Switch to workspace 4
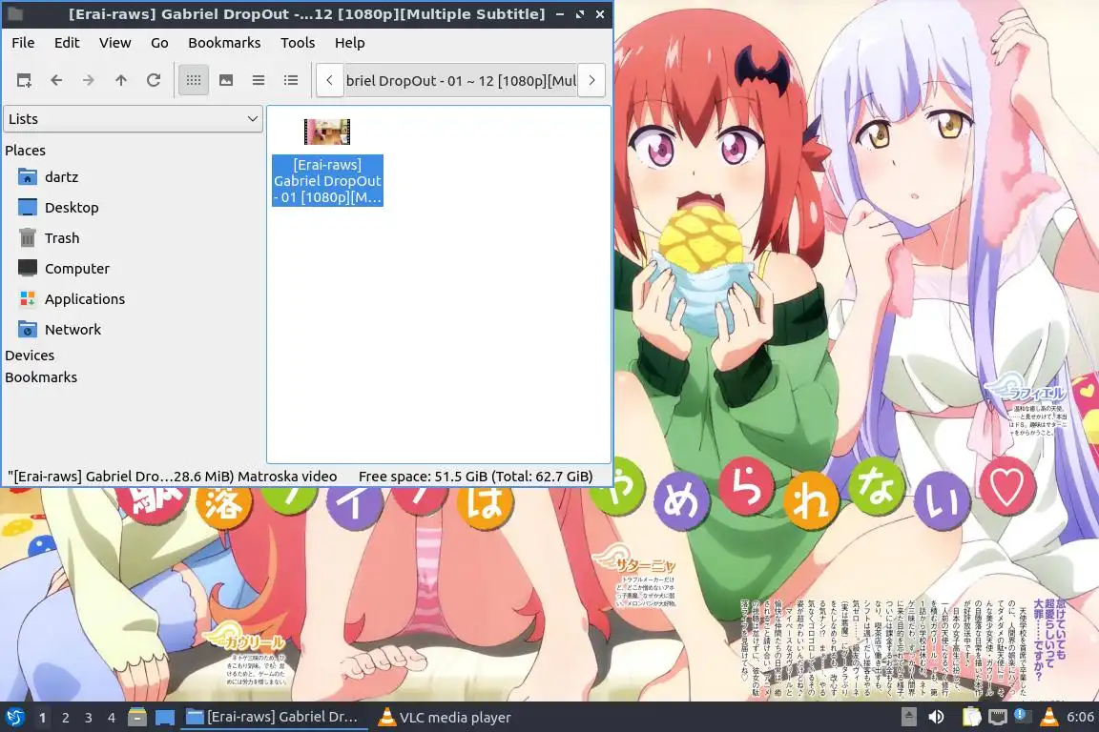Viewport: 1099px width, 732px height. (112, 718)
